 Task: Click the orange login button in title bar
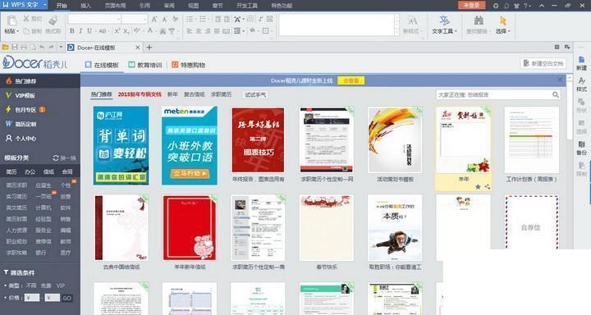[x=471, y=5]
